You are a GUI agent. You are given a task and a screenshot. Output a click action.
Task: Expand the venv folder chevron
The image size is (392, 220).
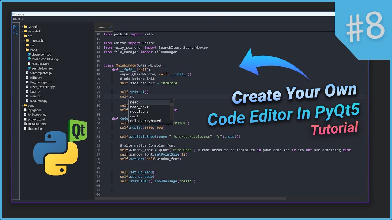coord(22,105)
